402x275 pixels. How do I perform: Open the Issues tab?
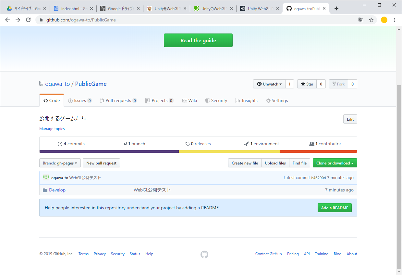coord(80,100)
